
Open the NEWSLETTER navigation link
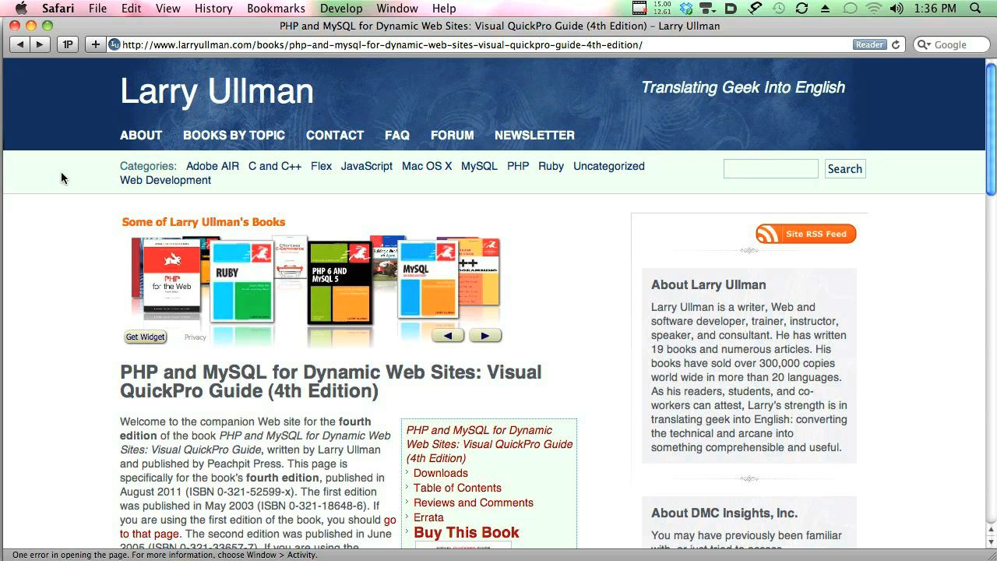coord(534,135)
